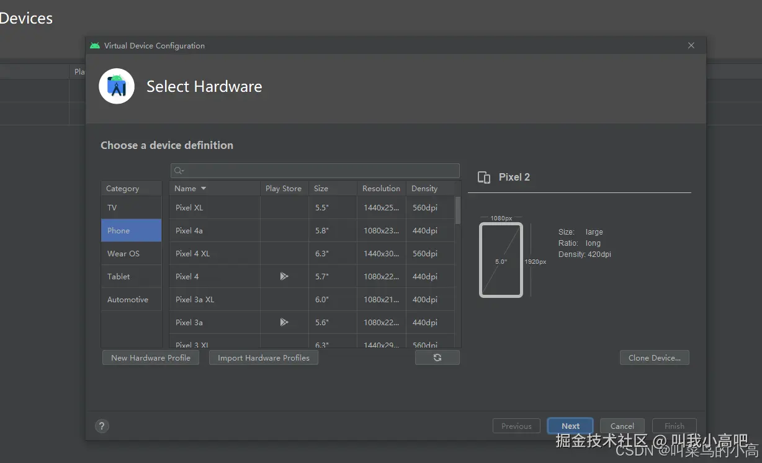Click Density: 420dpi in preview details

[585, 254]
